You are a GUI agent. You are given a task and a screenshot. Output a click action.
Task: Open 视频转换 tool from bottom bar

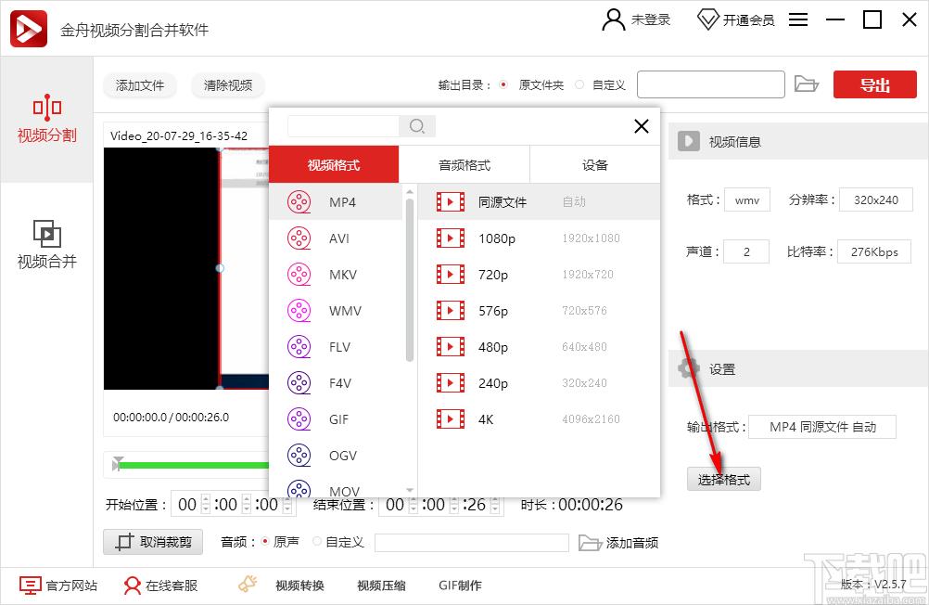pyautogui.click(x=299, y=586)
